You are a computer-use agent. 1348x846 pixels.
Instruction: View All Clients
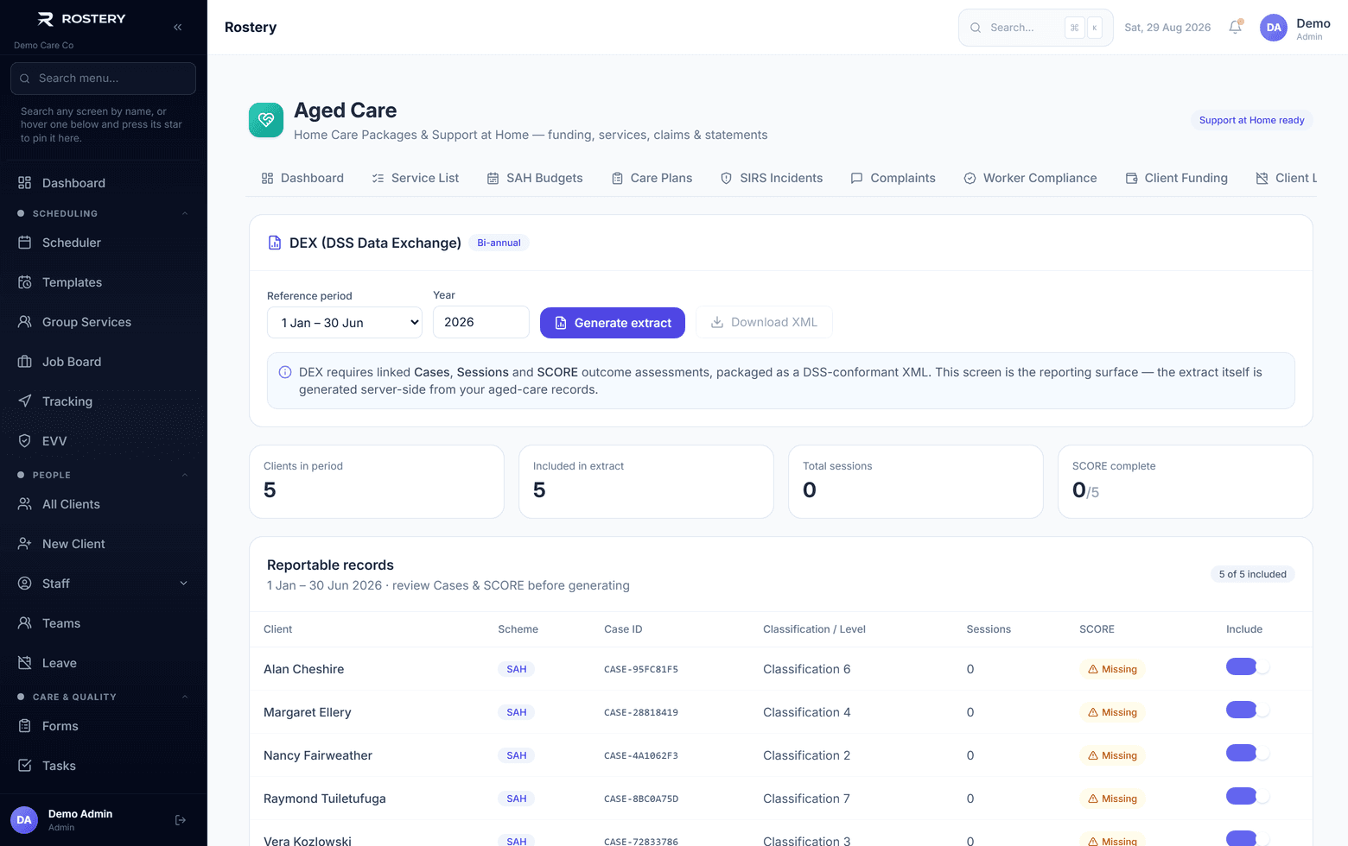pos(104,504)
